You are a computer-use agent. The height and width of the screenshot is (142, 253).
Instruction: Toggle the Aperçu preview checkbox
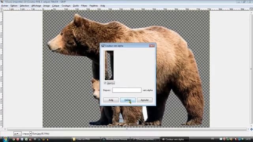tap(105, 83)
